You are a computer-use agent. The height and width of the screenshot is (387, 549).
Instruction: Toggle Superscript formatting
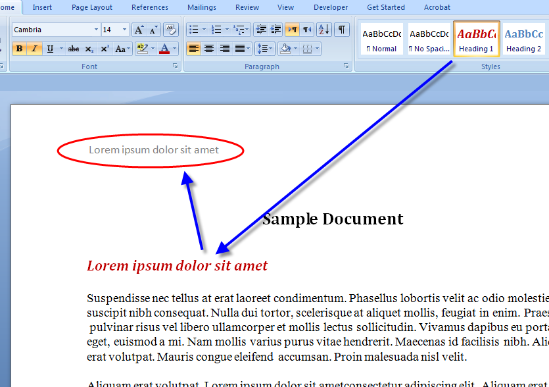click(105, 49)
